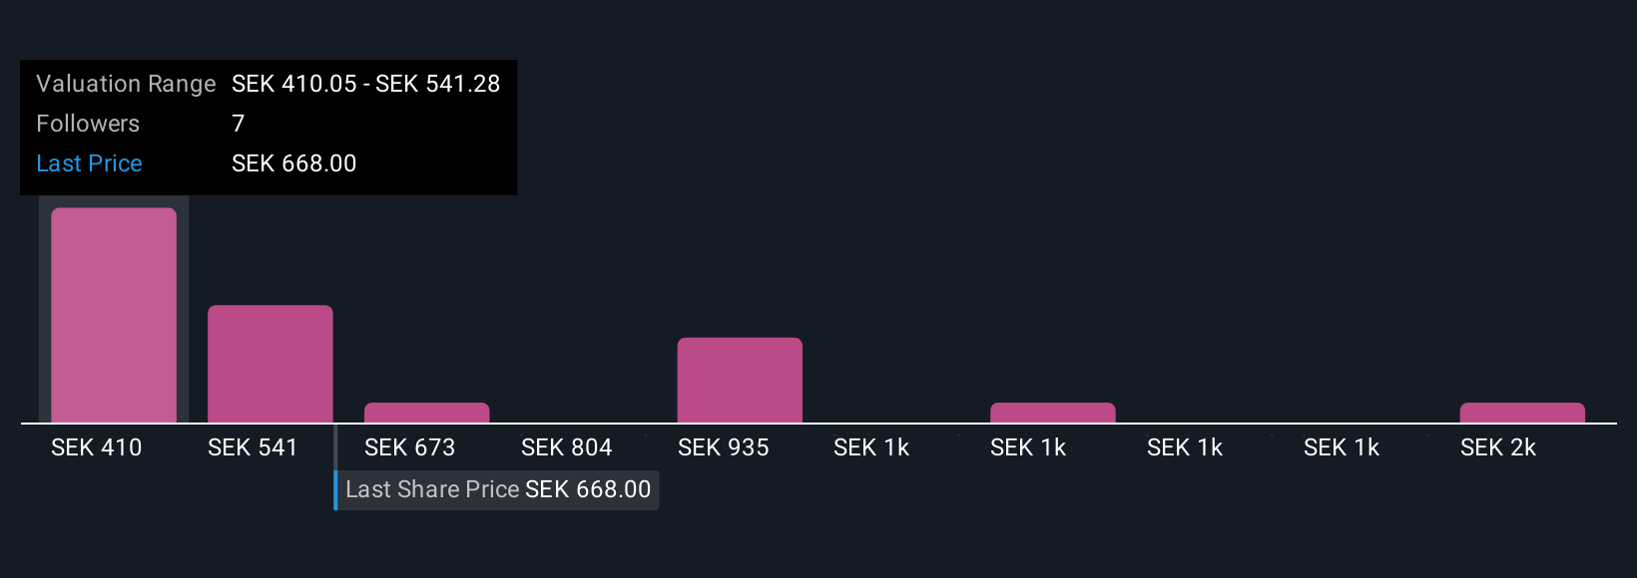Image resolution: width=1637 pixels, height=578 pixels.
Task: Click the SEK 2k axis label
Action: pos(1498,447)
